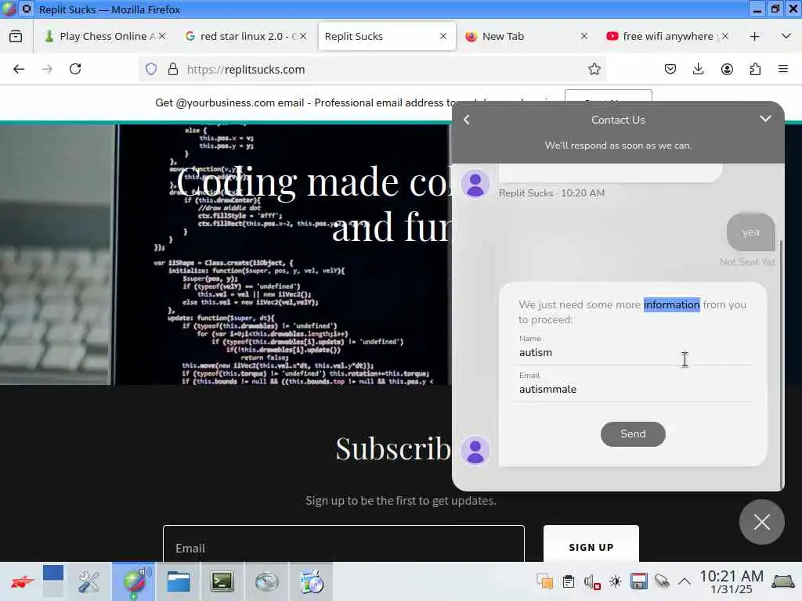Screen dimensions: 802x601
Task: Click the muted volume tray icon
Action: click(592, 581)
